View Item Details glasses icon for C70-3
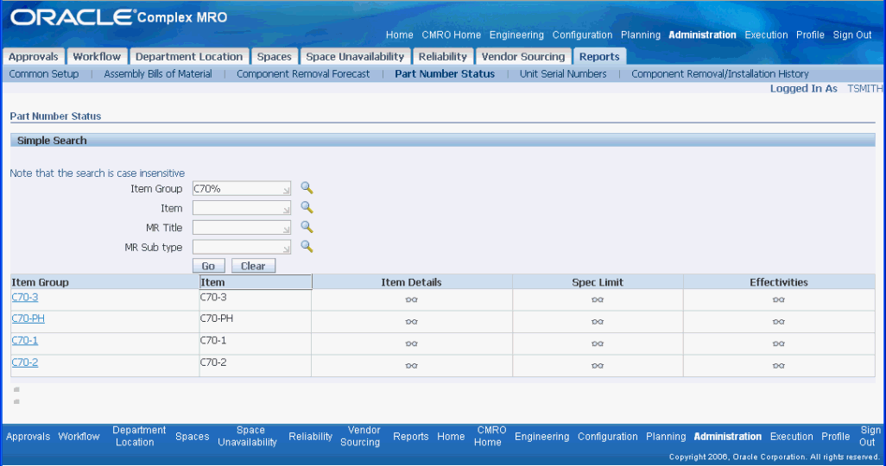 coord(411,300)
